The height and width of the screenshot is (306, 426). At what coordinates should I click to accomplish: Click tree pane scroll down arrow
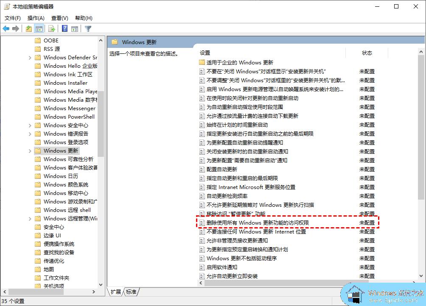coord(101,284)
